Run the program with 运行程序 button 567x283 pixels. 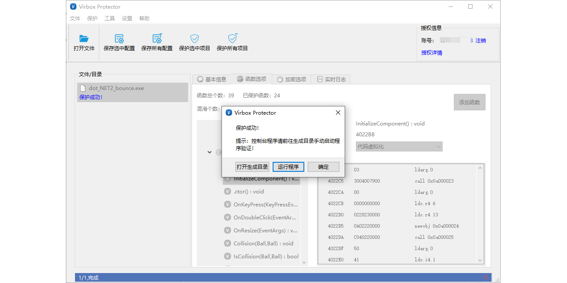coord(288,167)
